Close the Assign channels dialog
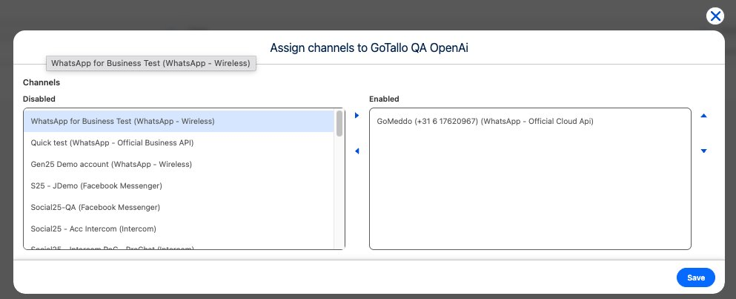The image size is (736, 299). point(715,16)
